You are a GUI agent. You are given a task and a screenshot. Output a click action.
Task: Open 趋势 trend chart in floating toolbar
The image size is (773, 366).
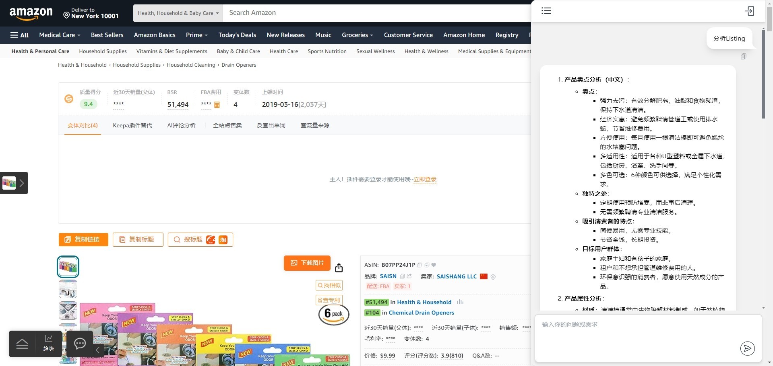coord(49,344)
